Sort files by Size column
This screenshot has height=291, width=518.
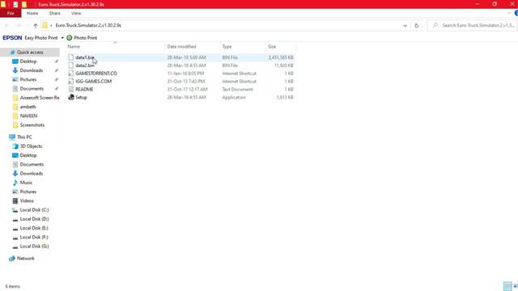pyautogui.click(x=272, y=47)
